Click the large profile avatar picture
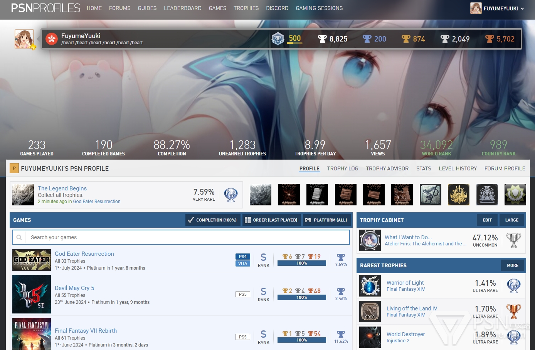Viewport: 535px width, 350px height. (x=24, y=39)
